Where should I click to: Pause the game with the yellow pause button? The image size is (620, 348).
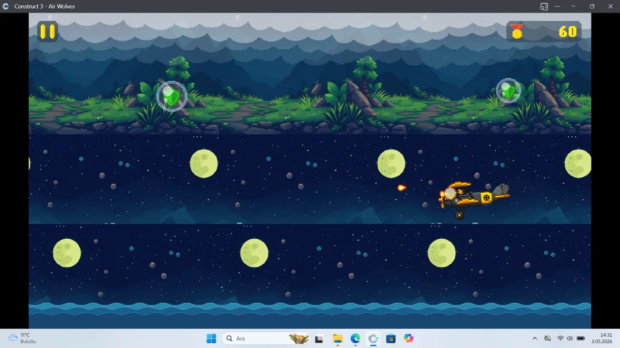(x=47, y=32)
